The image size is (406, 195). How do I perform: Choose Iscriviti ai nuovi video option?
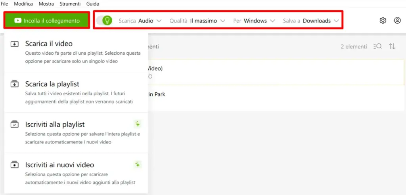pos(77,173)
